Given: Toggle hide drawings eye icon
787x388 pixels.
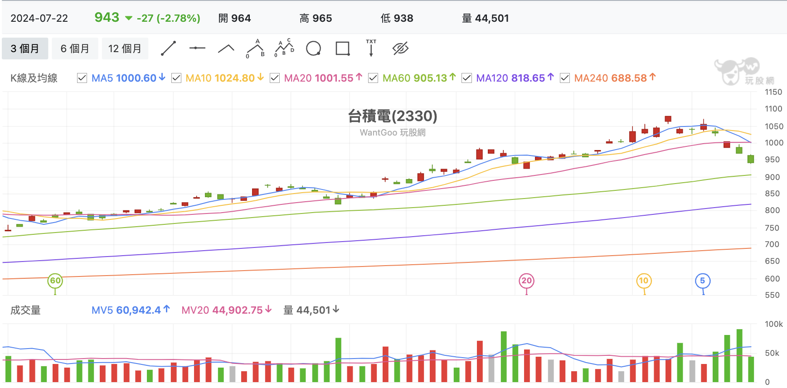Looking at the screenshot, I should coord(400,48).
